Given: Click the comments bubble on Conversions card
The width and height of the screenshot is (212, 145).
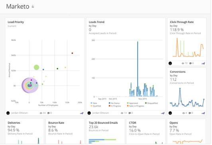Looking at the screenshot, I should pyautogui.click(x=190, y=113).
